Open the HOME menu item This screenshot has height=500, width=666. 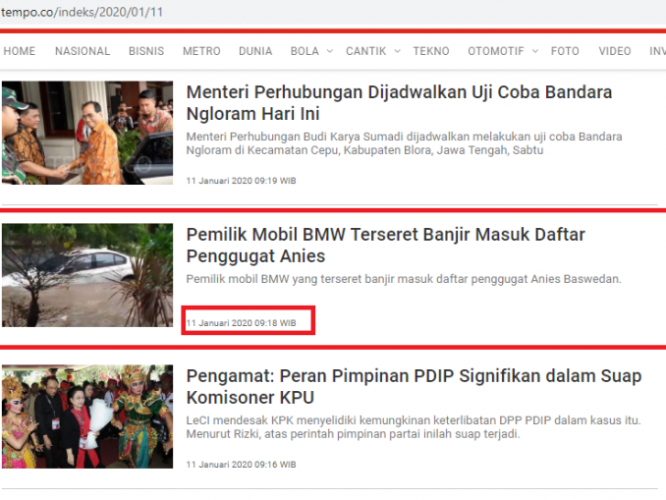point(19,51)
